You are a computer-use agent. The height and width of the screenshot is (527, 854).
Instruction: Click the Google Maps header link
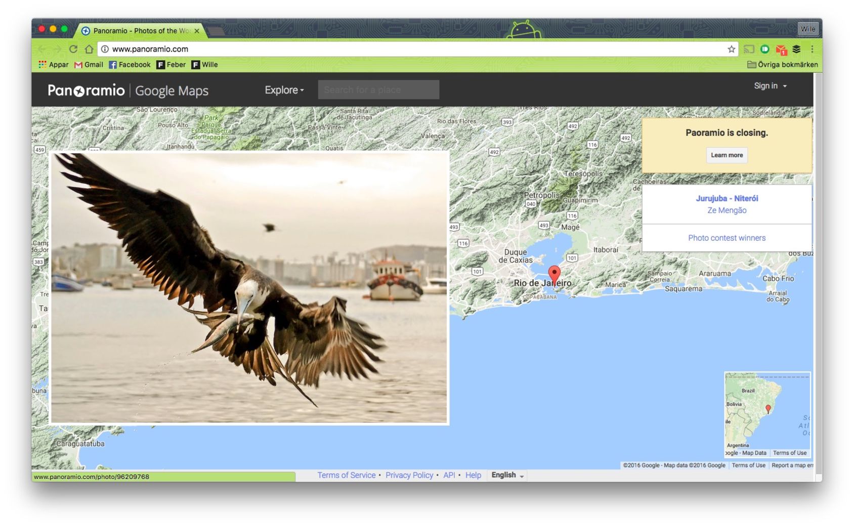pos(172,91)
